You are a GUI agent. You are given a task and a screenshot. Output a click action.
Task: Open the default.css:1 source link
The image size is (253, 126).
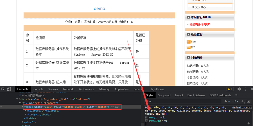click(242, 107)
